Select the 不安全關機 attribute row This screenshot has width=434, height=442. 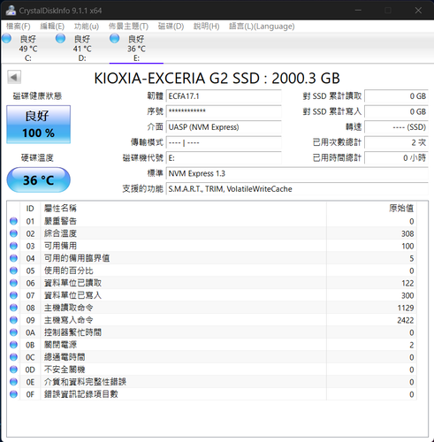[212, 370]
